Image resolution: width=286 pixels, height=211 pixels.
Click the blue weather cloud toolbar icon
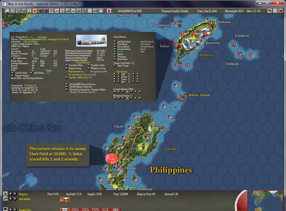pyautogui.click(x=101, y=11)
